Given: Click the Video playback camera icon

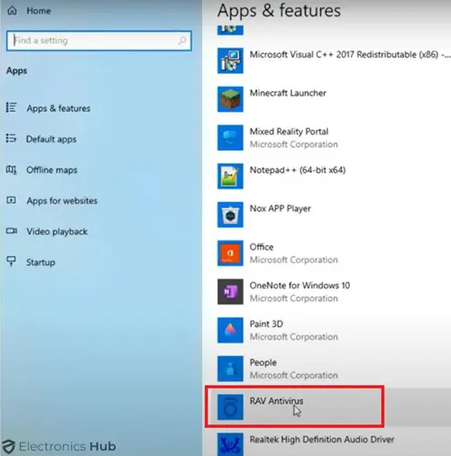Looking at the screenshot, I should pyautogui.click(x=12, y=231).
